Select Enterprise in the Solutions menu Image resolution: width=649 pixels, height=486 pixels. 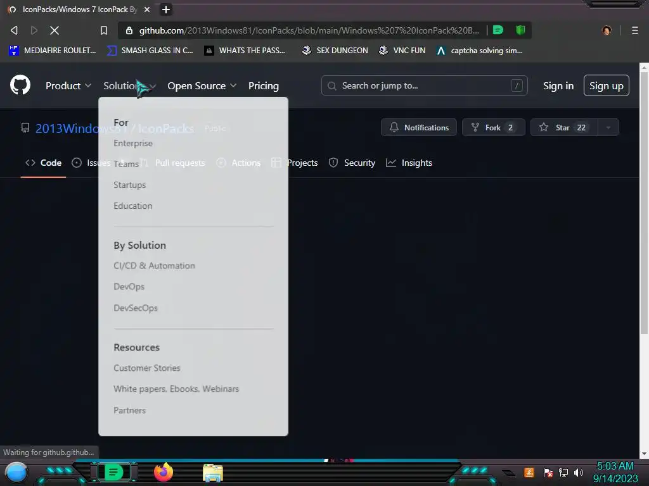[x=133, y=143]
